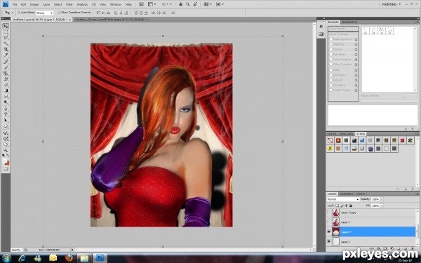
Task: Click Brush Tip Shape option
Action: tap(343, 34)
